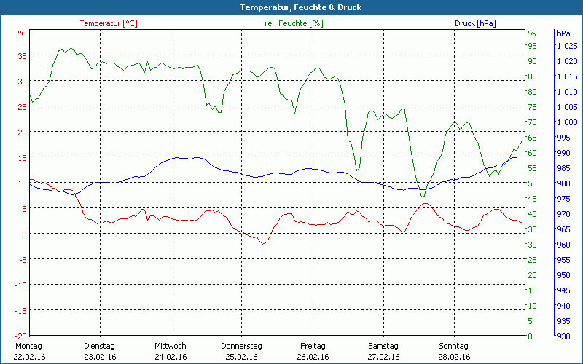The image size is (583, 364).
Task: Click blue pressure axis value "955"
Action: click(x=563, y=260)
